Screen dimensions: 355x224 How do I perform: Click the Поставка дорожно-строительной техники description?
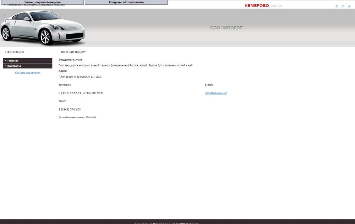126,65
